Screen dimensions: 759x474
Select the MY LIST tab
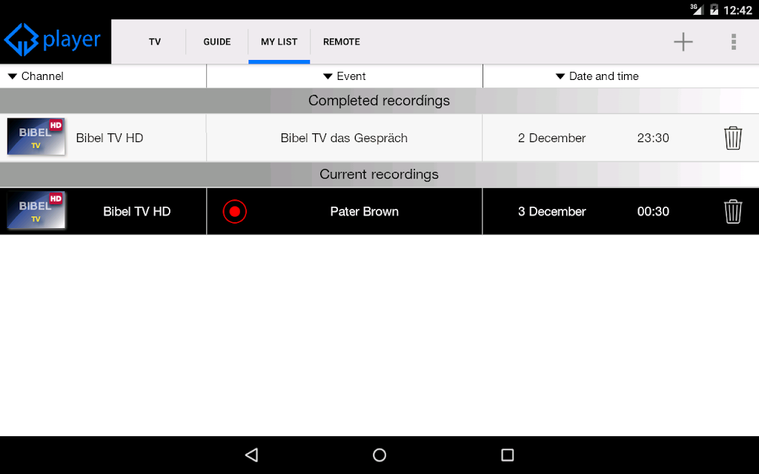tap(279, 42)
